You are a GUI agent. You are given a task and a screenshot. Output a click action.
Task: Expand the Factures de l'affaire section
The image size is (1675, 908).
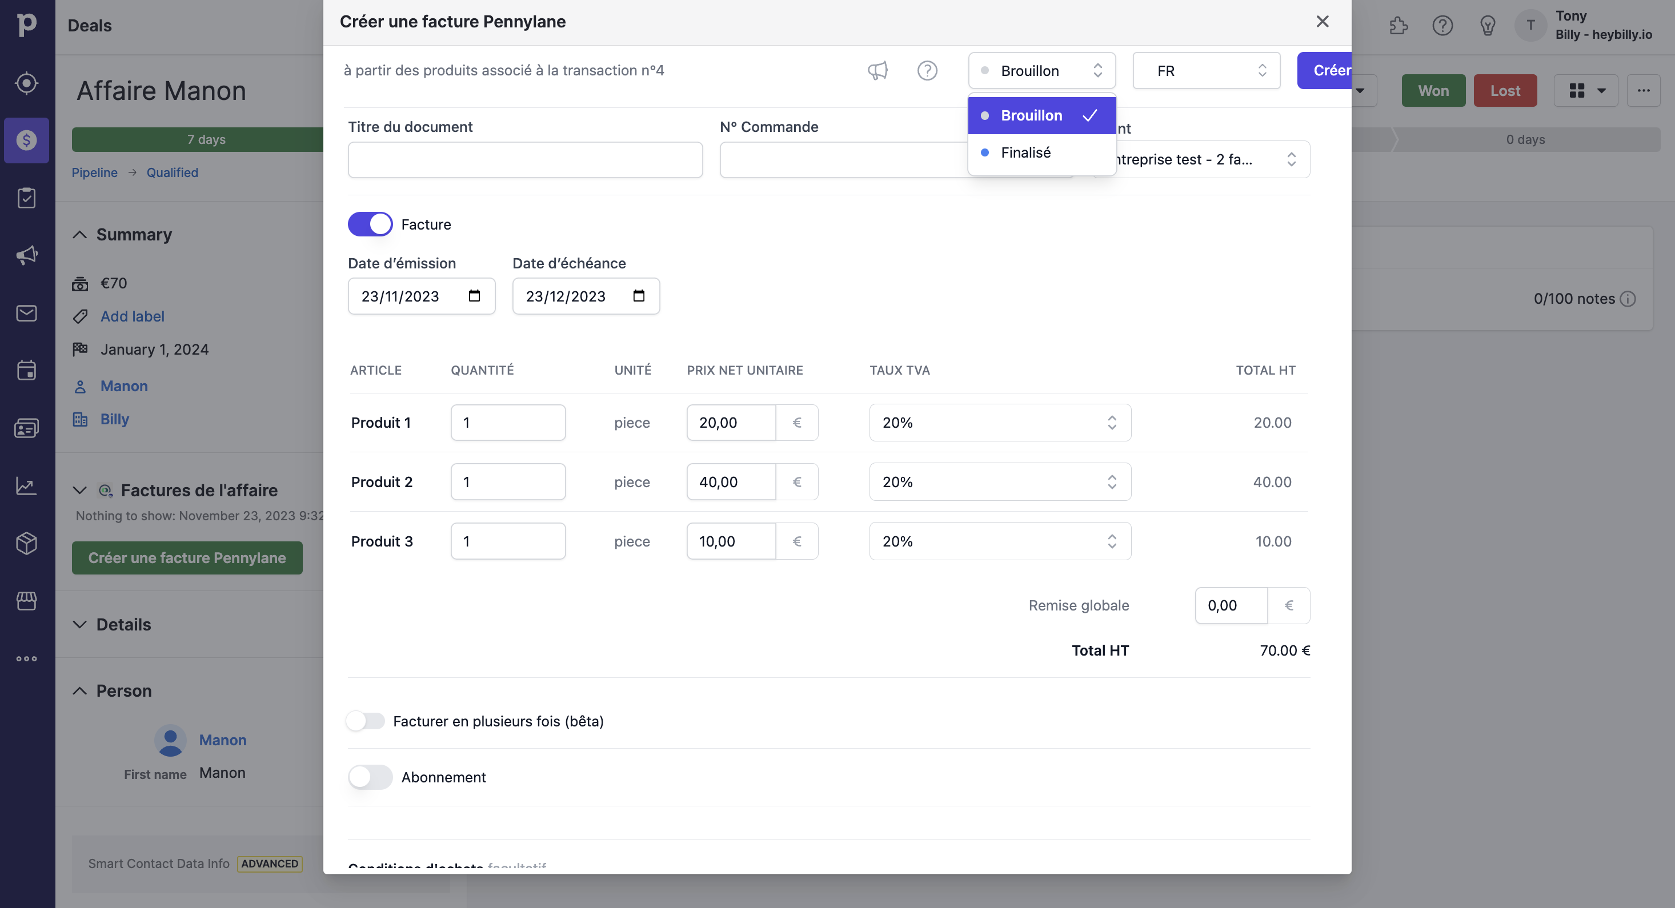pyautogui.click(x=79, y=491)
